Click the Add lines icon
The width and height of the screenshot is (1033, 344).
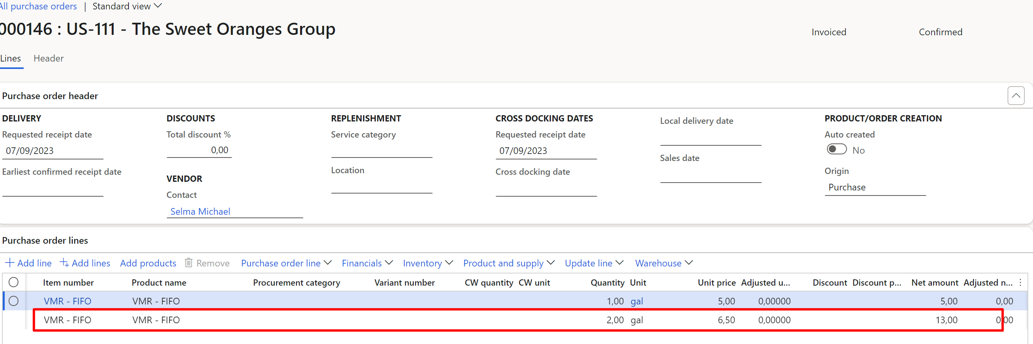coord(64,263)
